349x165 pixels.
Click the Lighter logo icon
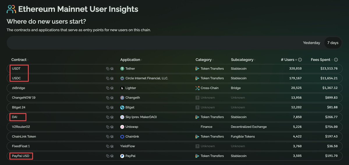tap(122, 88)
